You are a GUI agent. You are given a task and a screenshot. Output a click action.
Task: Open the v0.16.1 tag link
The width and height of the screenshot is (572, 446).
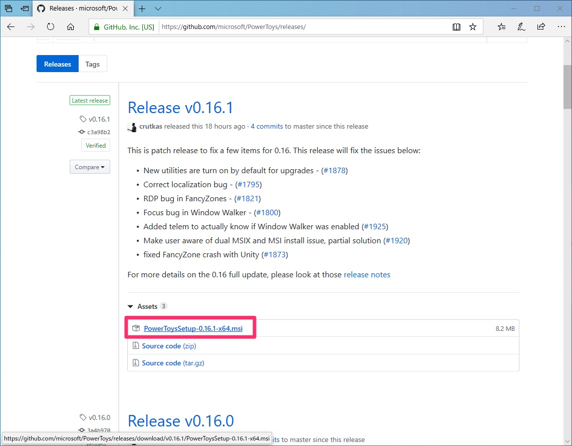tap(99, 119)
